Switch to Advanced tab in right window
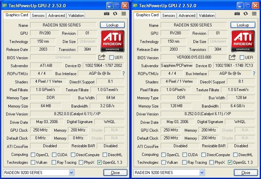Screen dimensions: 261x179 [x=187, y=16]
